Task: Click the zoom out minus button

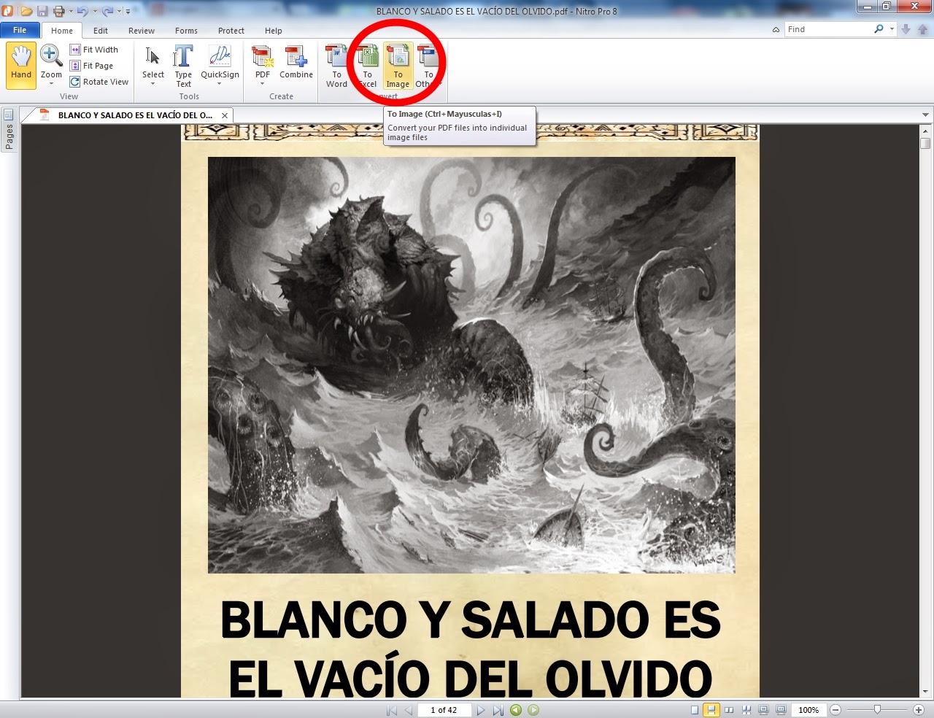Action: coord(836,710)
